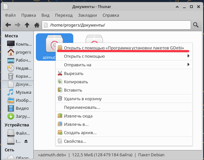Open the Файловая система device in sidebar

[x=18, y=133]
